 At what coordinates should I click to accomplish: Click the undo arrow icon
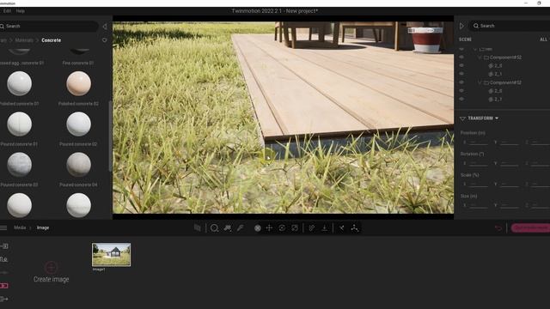tap(498, 228)
